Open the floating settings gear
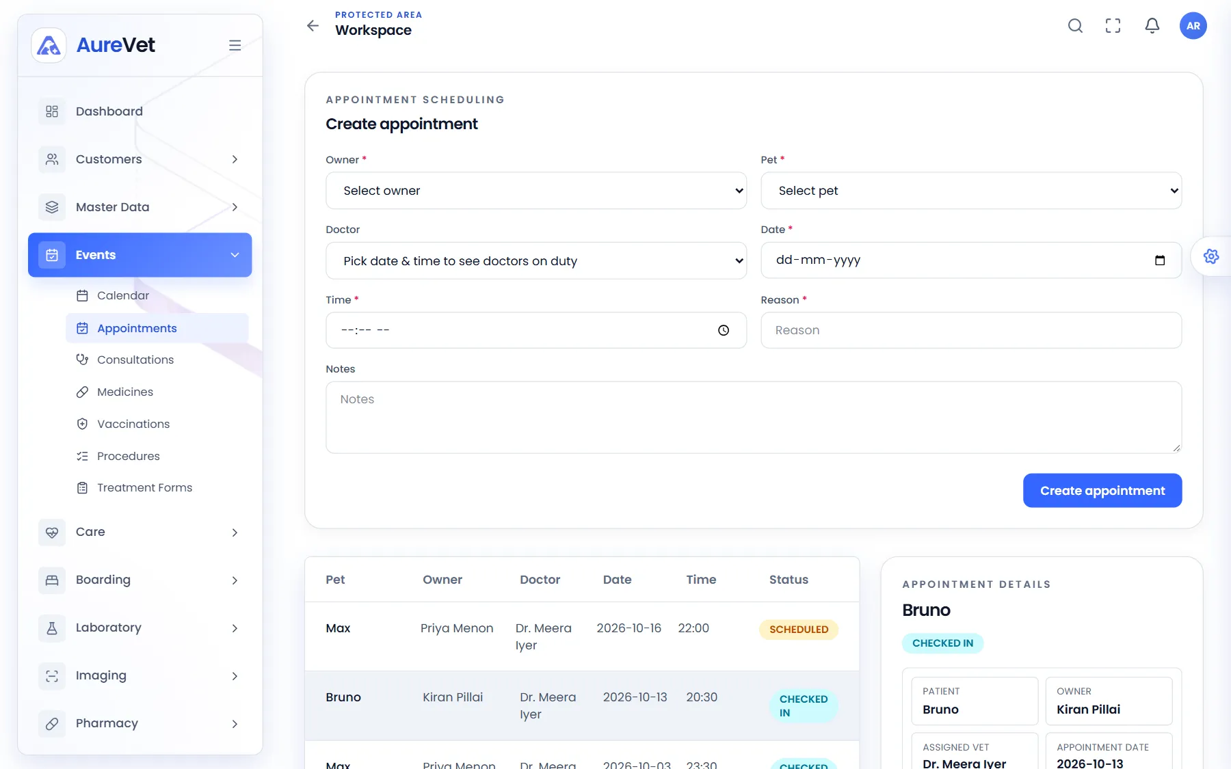 (x=1211, y=256)
